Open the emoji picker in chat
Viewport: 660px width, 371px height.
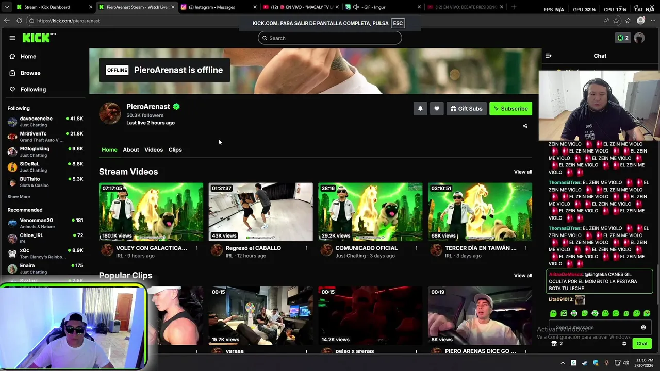pos(643,327)
